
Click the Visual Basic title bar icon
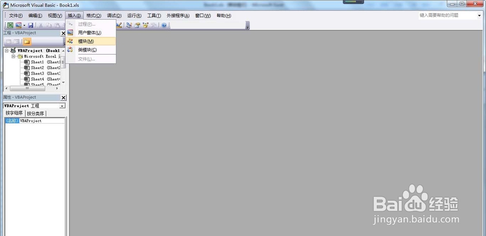(x=5, y=5)
